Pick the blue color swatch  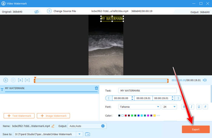(x=138, y=116)
